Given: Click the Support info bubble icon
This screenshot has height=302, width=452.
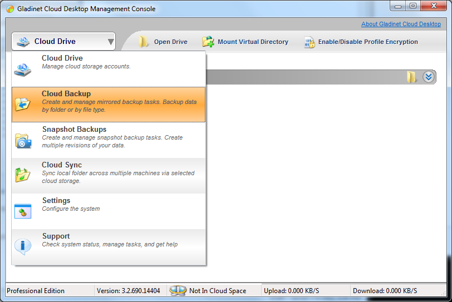Looking at the screenshot, I should 23,246.
